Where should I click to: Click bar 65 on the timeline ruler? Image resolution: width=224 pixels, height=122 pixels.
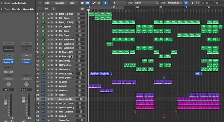click(x=137, y=7)
